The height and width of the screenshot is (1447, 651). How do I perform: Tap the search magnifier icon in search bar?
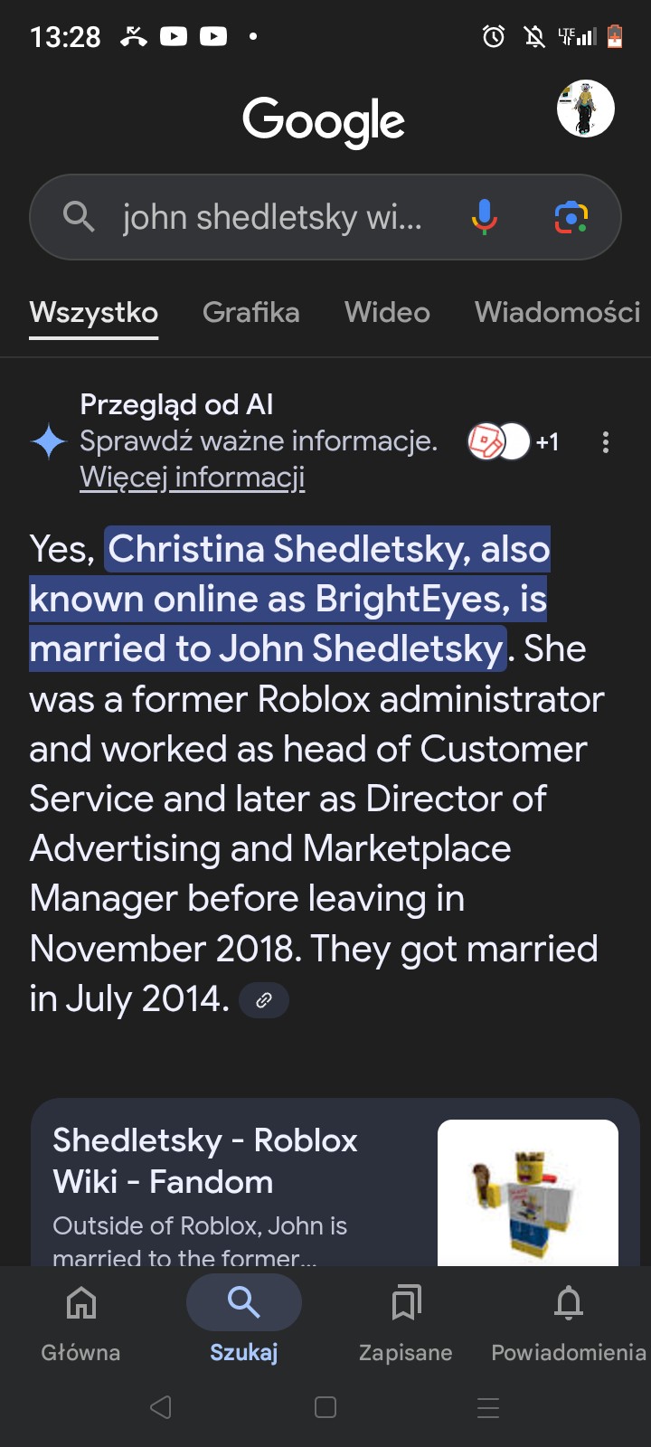[x=79, y=217]
